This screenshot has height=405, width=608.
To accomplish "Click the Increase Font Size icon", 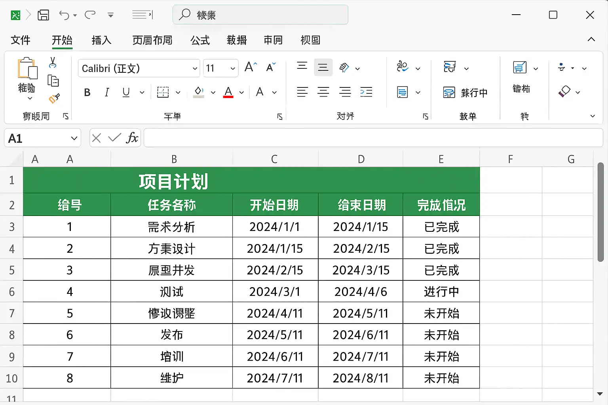I will pyautogui.click(x=251, y=67).
